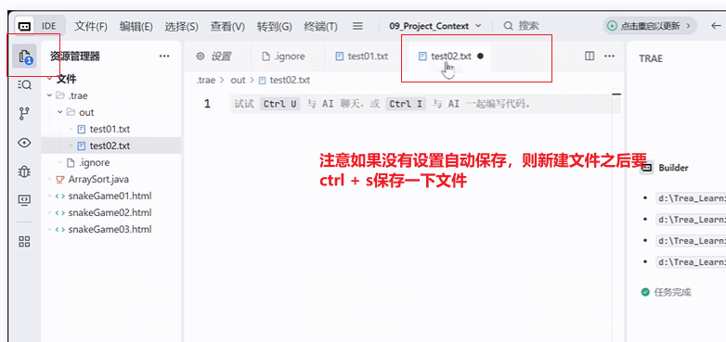Click 任务完成 status text
Screen dimensions: 726x342
pyautogui.click(x=672, y=292)
